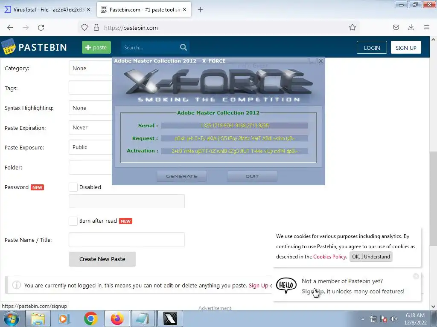The width and height of the screenshot is (437, 327).
Task: Launch the media player from the taskbar
Action: click(x=64, y=318)
